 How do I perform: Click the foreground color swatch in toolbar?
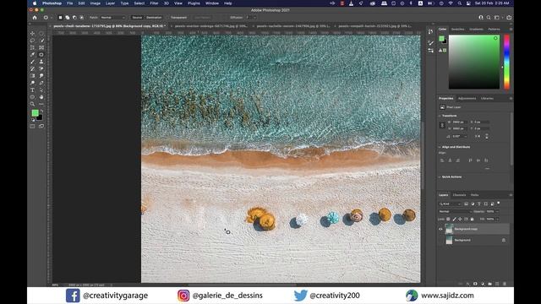(35, 113)
